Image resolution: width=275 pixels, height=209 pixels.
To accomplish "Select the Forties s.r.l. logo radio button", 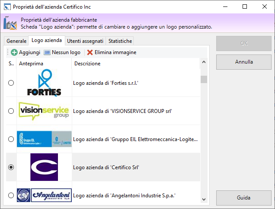I will click(x=11, y=83).
